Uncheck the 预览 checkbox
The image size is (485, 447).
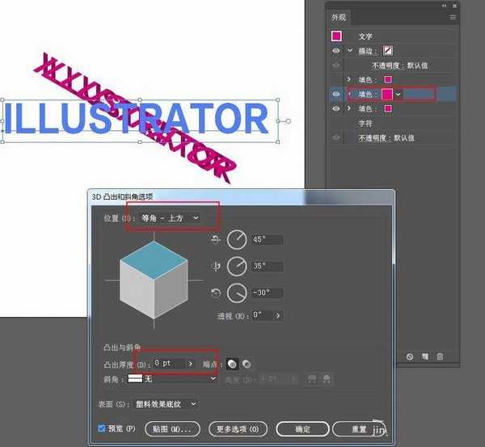(101, 428)
